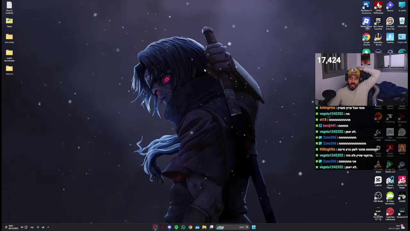
Task: Open Casterlabs Caffeinated shortcut
Action: pyautogui.click(x=390, y=214)
